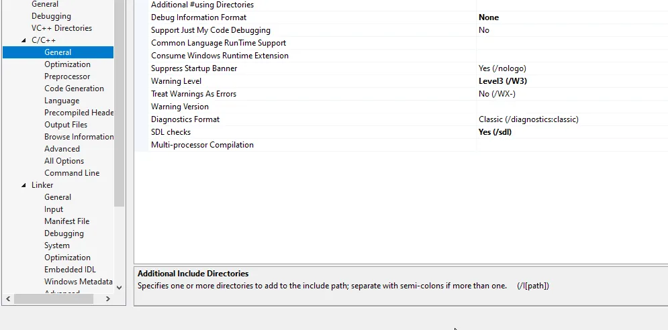Open the VC++ Directories page
The image size is (668, 330).
62,28
